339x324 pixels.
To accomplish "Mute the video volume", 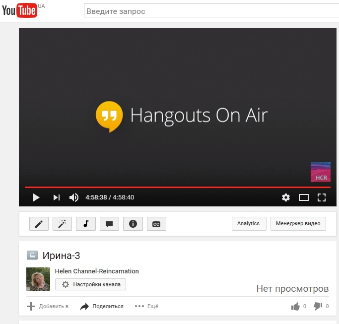I will pos(74,197).
